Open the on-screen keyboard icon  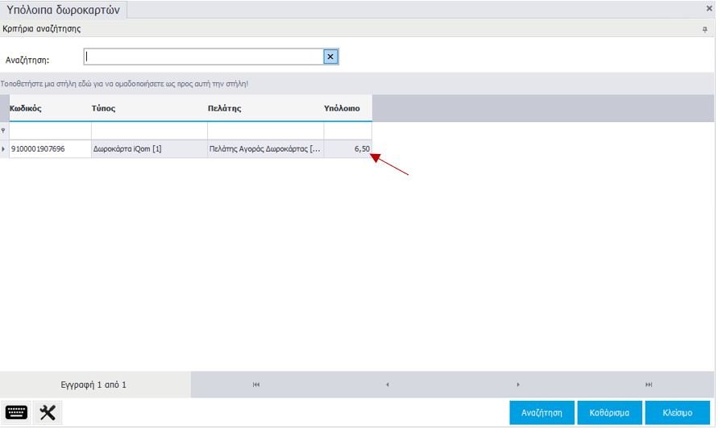point(16,412)
